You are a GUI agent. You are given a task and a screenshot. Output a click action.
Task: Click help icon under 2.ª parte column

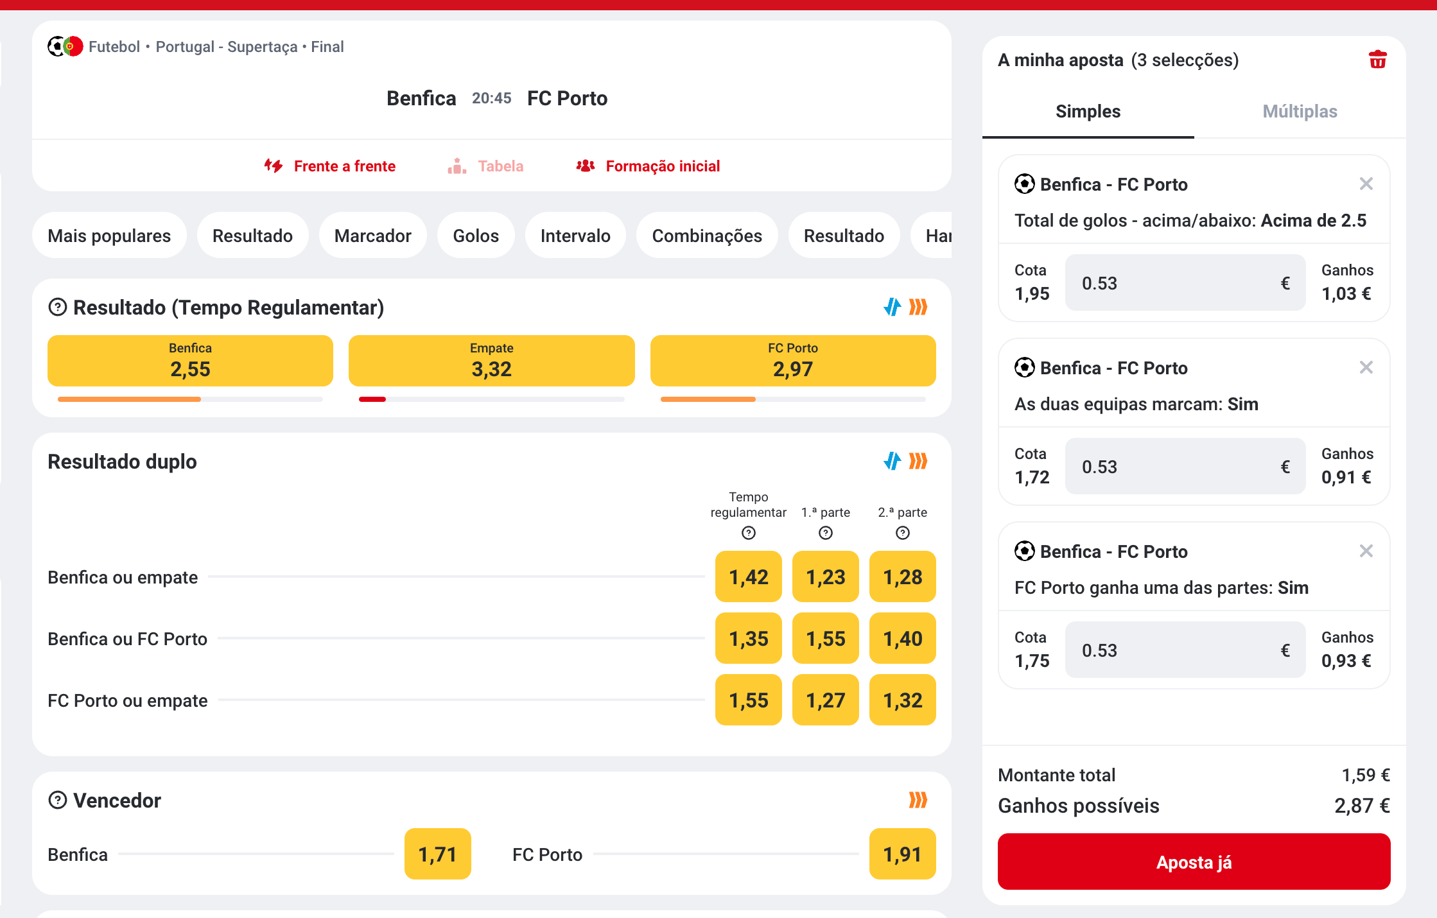[903, 533]
